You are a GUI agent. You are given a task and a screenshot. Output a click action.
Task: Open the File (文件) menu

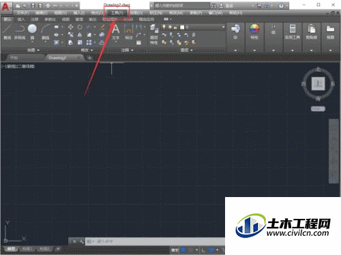click(x=23, y=13)
